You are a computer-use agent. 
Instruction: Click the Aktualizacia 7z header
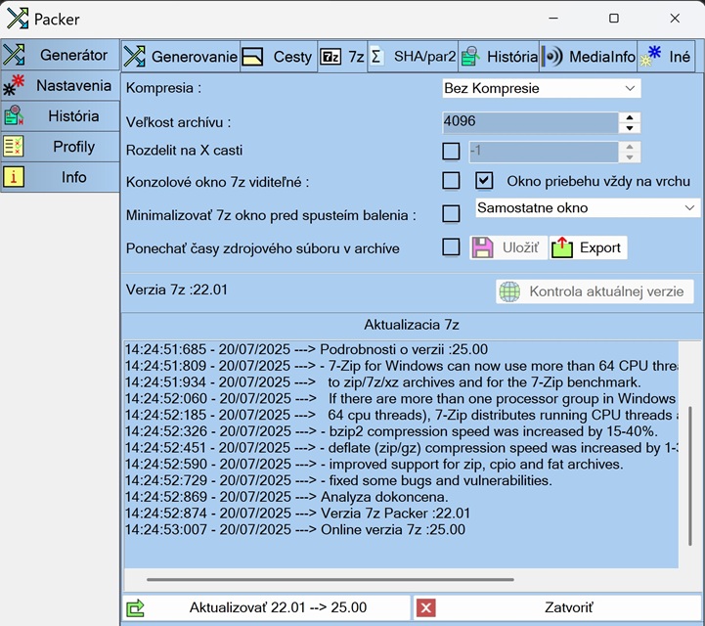[x=411, y=325]
